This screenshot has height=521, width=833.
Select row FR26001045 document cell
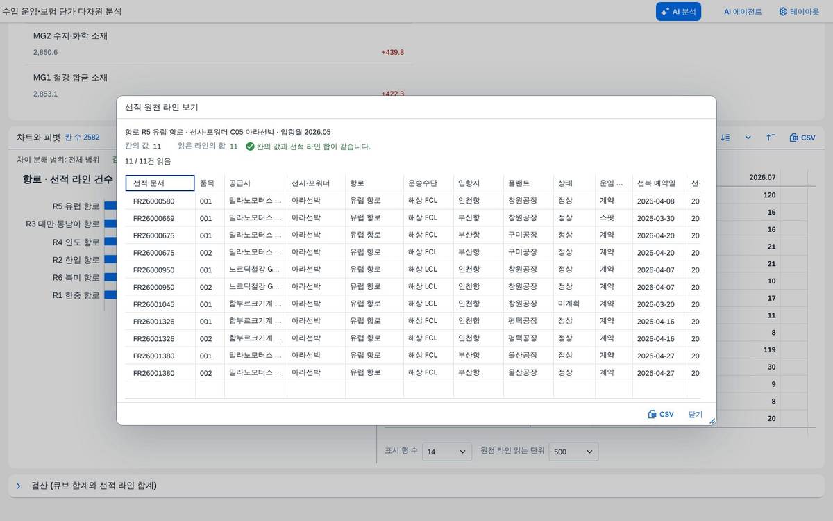click(160, 304)
